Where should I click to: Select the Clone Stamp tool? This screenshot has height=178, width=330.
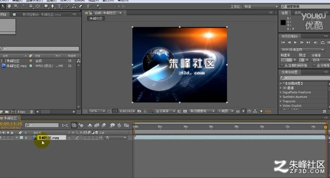click(x=74, y=6)
